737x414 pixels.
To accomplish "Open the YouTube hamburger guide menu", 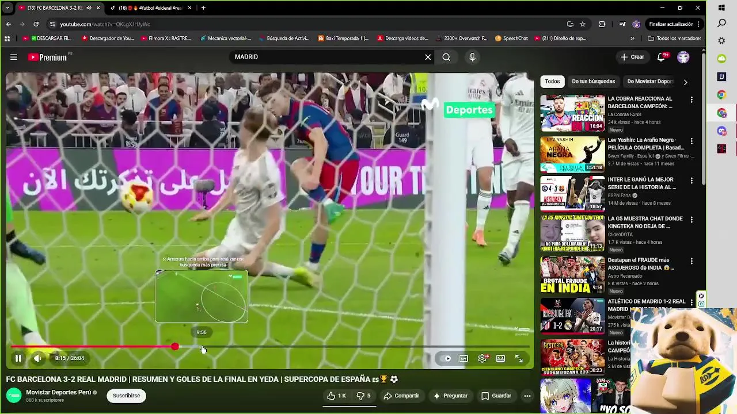I will coord(14,57).
